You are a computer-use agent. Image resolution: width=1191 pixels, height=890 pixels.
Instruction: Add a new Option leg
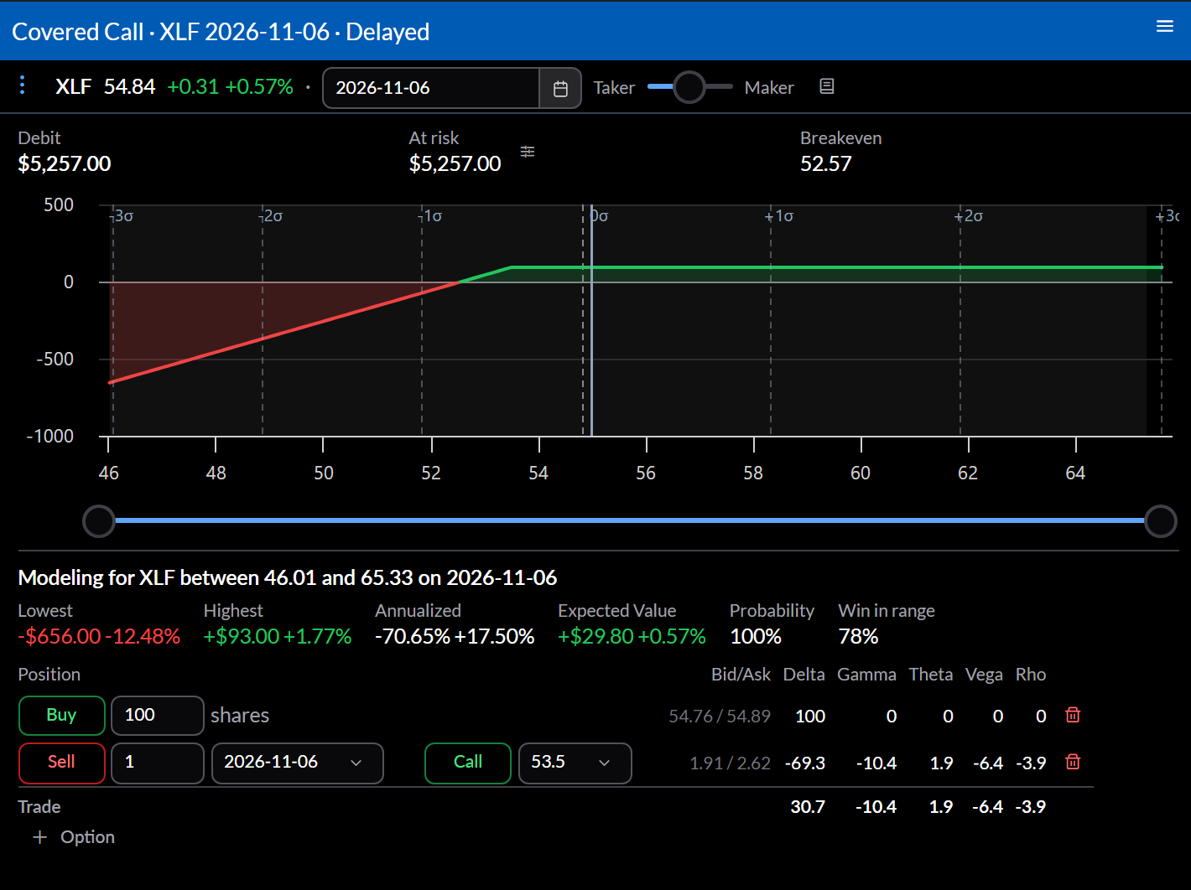(74, 837)
